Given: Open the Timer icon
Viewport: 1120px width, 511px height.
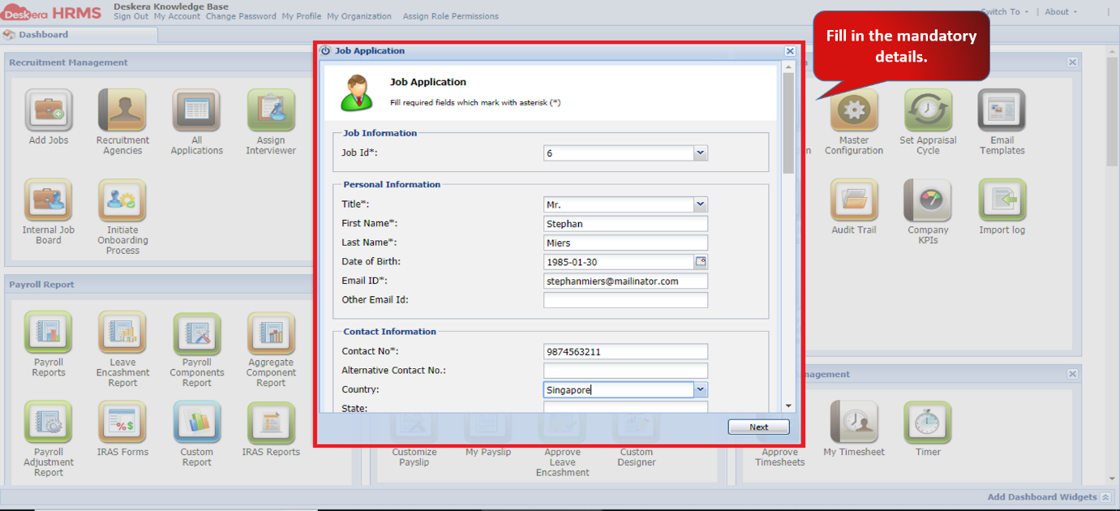Looking at the screenshot, I should pyautogui.click(x=928, y=422).
